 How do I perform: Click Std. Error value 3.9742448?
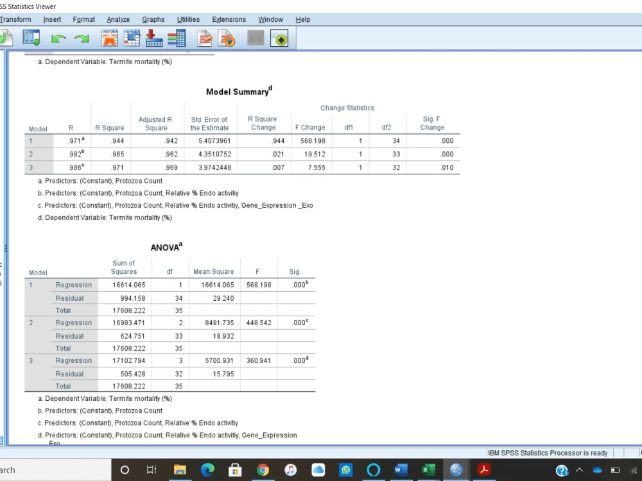click(x=214, y=167)
